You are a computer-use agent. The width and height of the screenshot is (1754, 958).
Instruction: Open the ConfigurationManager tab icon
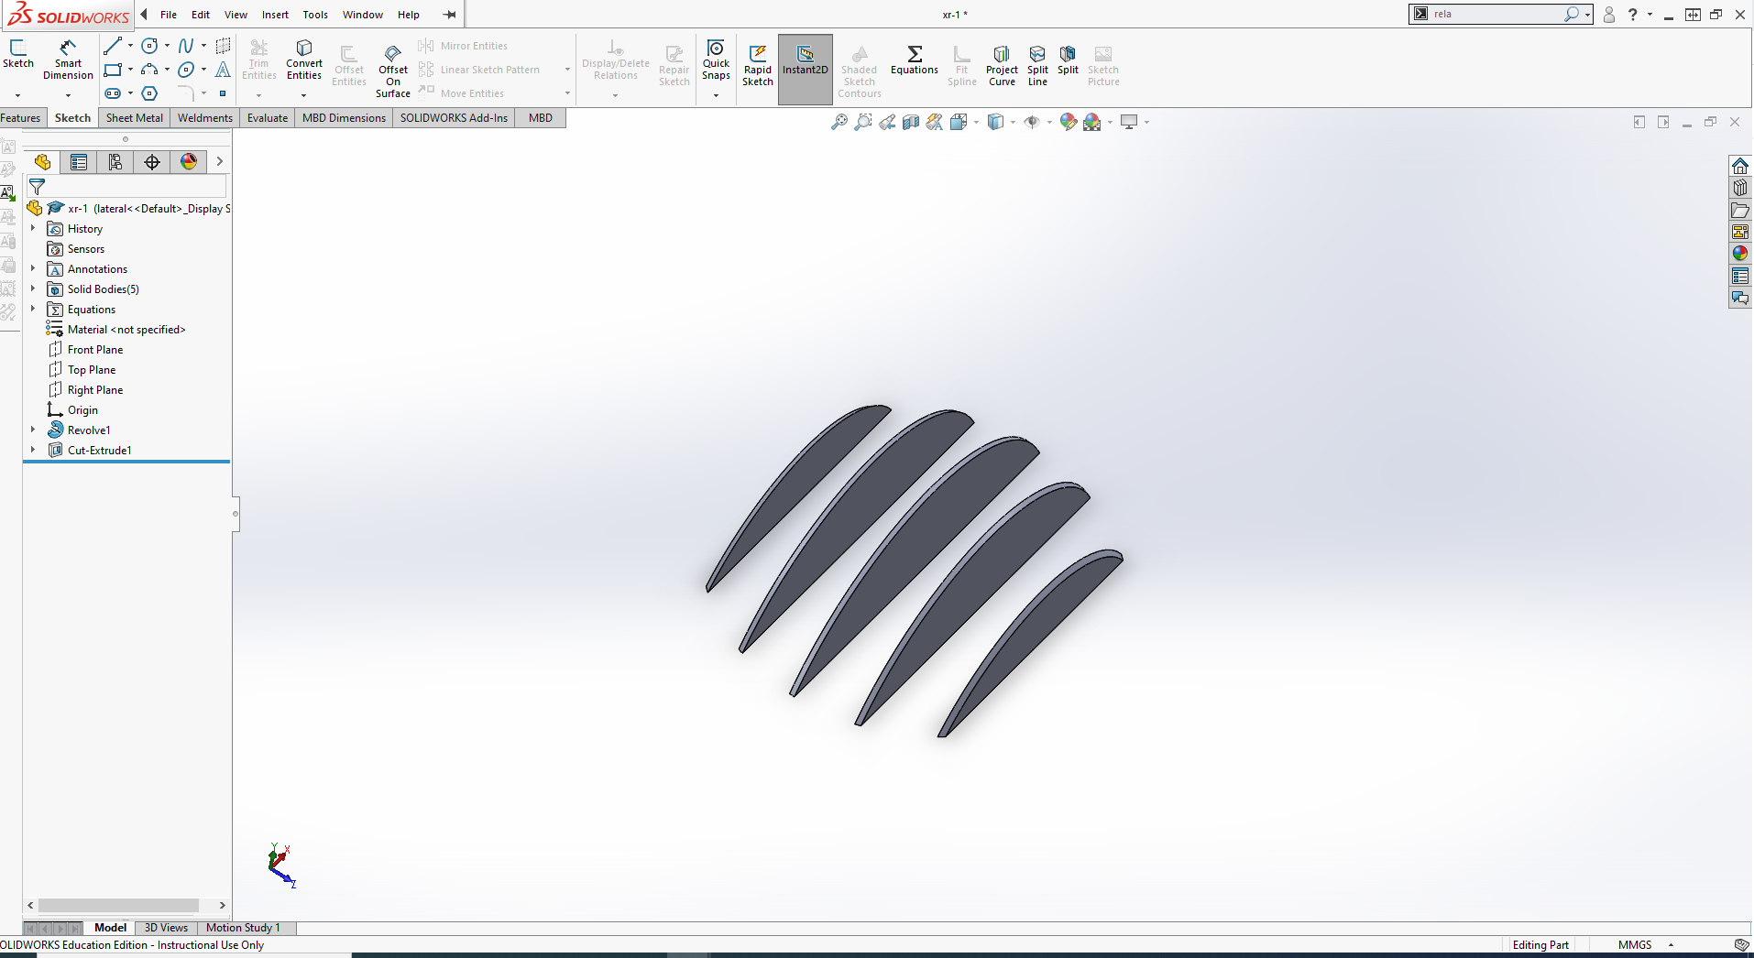115,162
